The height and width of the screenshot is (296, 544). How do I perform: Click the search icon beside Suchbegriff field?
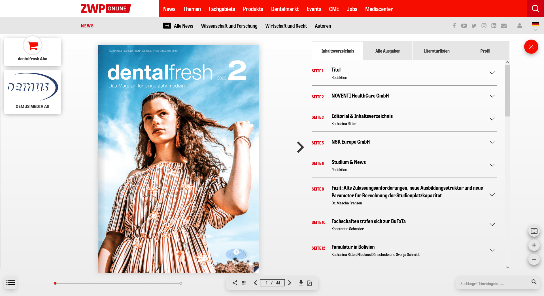534,282
